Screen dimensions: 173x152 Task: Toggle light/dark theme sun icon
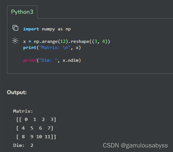tap(15, 41)
